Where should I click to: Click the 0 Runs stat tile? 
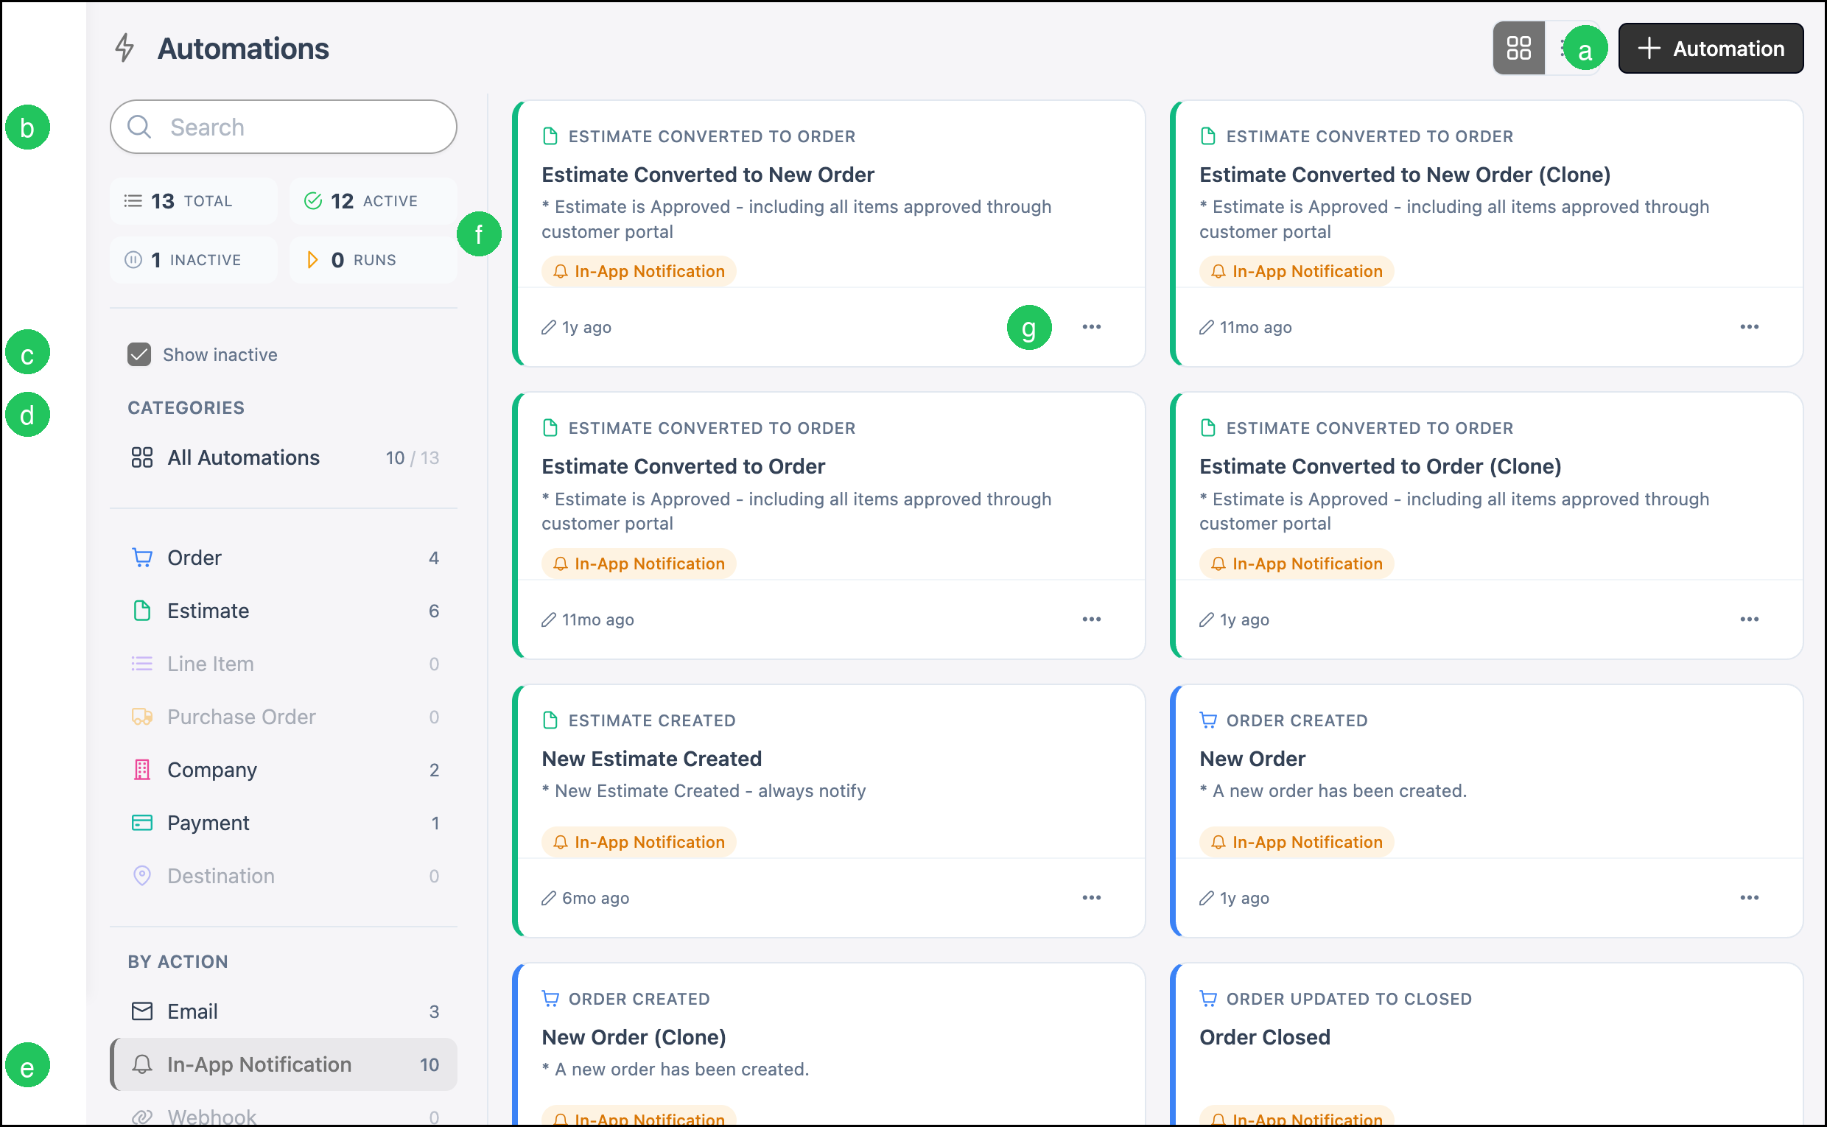373,260
